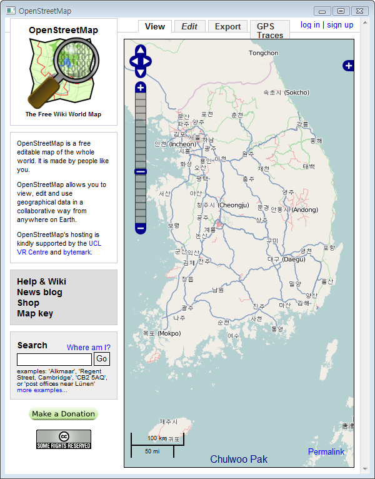
Task: Click the Where am I? link
Action: click(89, 347)
